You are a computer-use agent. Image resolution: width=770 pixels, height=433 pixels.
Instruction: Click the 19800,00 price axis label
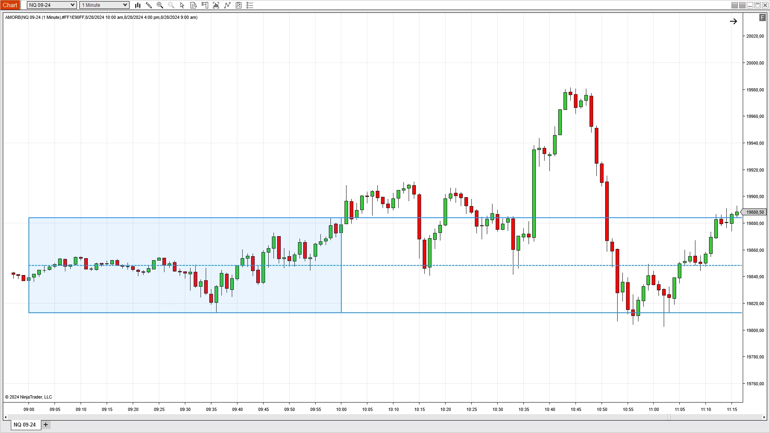(x=755, y=330)
